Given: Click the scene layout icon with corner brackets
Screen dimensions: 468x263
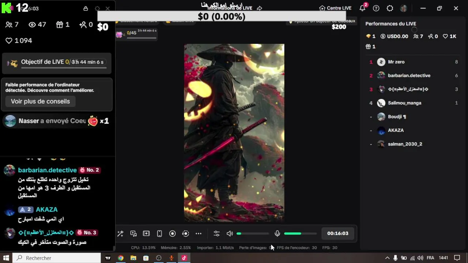Looking at the screenshot, I should pyautogui.click(x=146, y=233).
